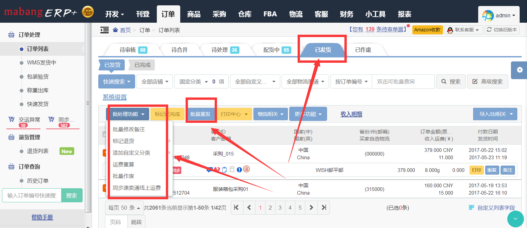Image resolution: width=527 pixels, height=228 pixels.
Task: Open the 全部物流渠道 dropdown
Action: [x=305, y=81]
